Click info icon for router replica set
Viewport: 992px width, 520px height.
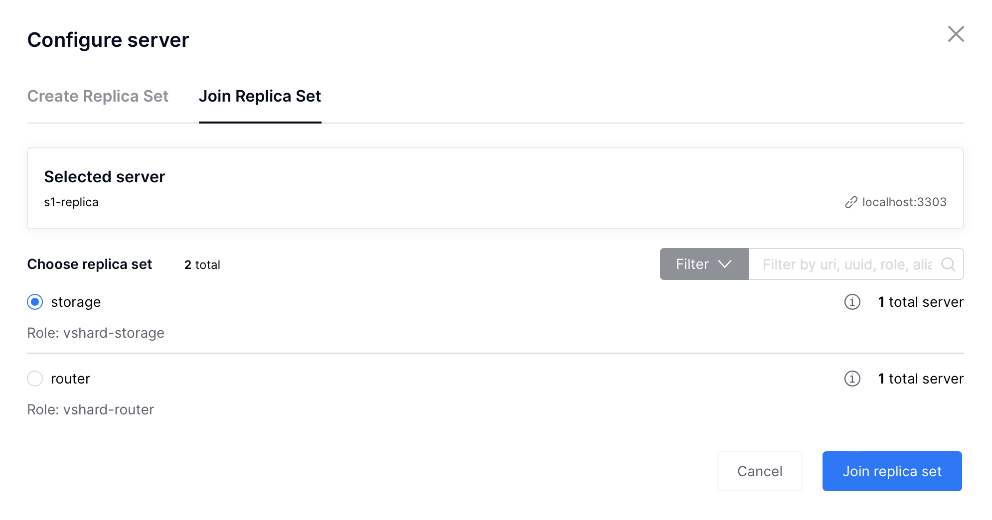(852, 379)
